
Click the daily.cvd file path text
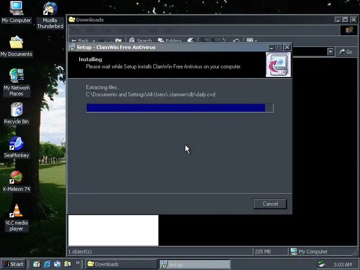(x=151, y=94)
